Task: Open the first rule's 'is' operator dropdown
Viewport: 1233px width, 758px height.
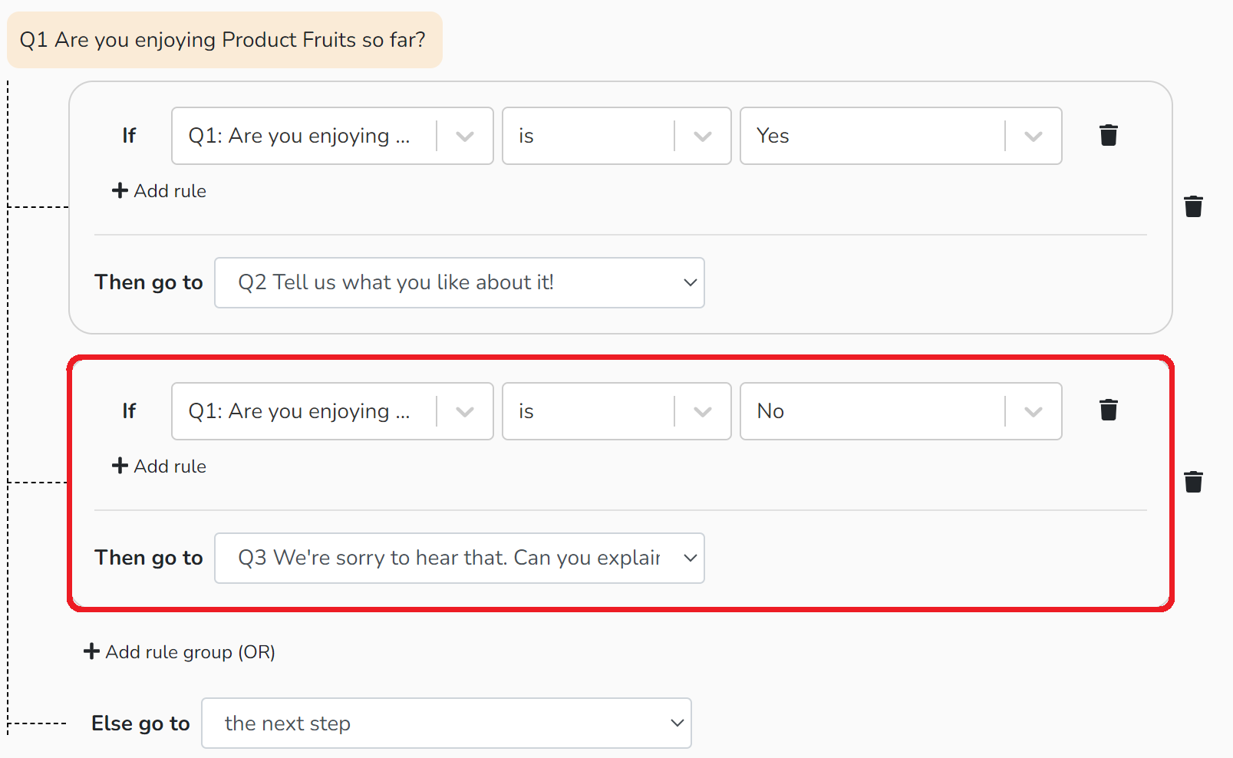Action: [x=617, y=136]
